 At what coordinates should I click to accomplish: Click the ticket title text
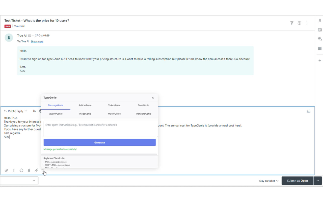point(37,21)
